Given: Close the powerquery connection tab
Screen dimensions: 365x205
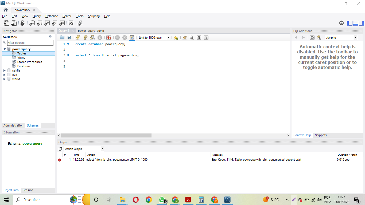Looking at the screenshot, I should [x=34, y=10].
